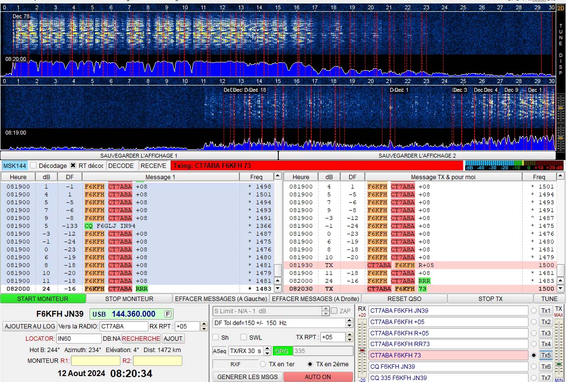566x382 pixels.
Task: Select the Tx3 message radio button
Action: tap(534, 333)
